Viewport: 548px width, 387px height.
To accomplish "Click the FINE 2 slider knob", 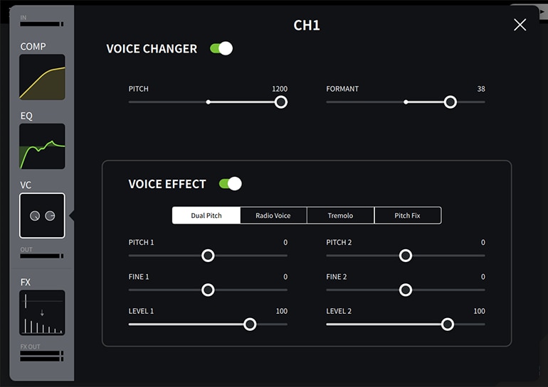I will pyautogui.click(x=405, y=290).
